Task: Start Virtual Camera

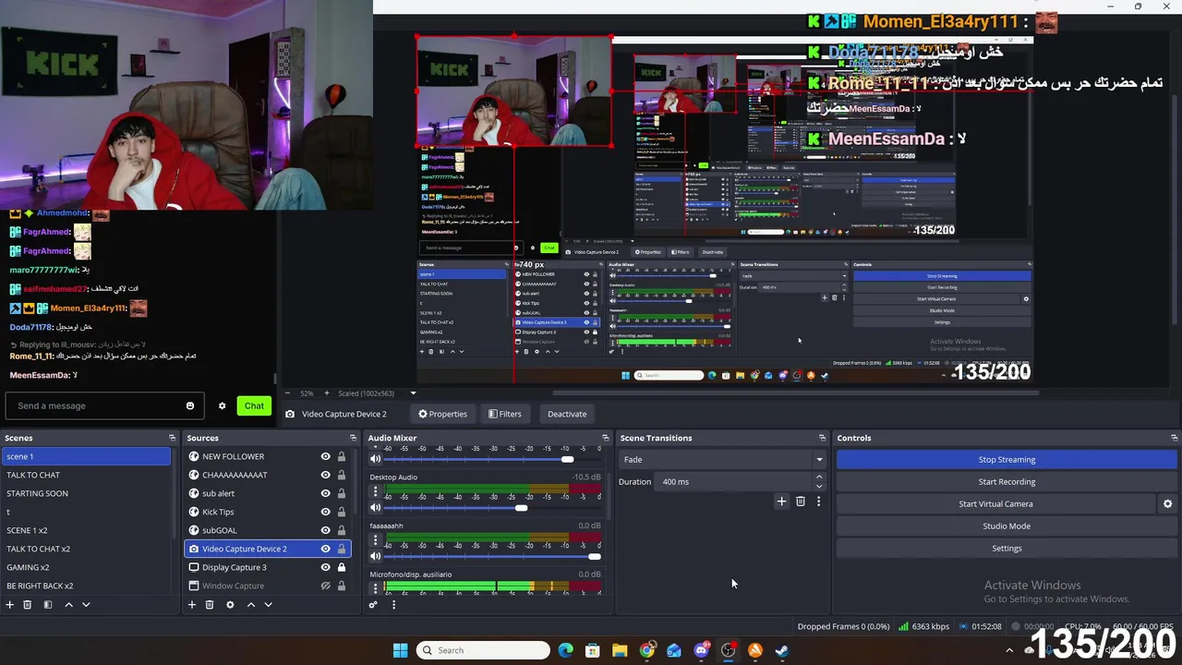Action: tap(995, 504)
